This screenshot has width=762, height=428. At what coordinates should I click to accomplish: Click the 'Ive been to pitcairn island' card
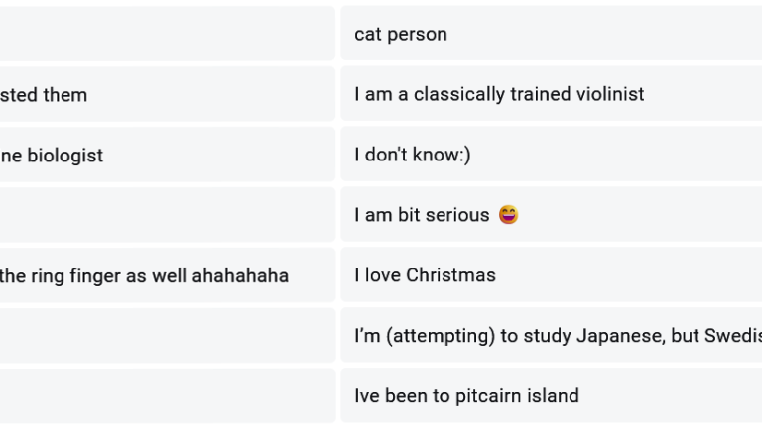coord(551,396)
